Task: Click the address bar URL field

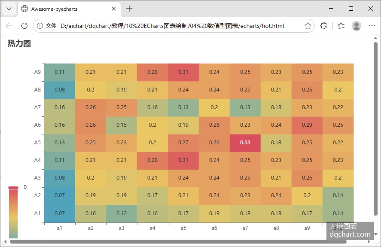Action: click(x=172, y=26)
